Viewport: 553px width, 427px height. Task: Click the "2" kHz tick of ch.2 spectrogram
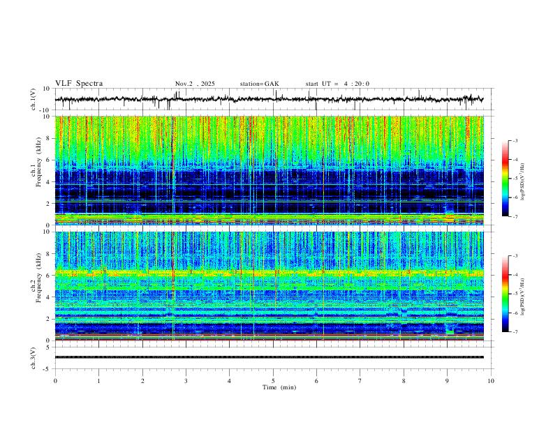click(x=49, y=319)
